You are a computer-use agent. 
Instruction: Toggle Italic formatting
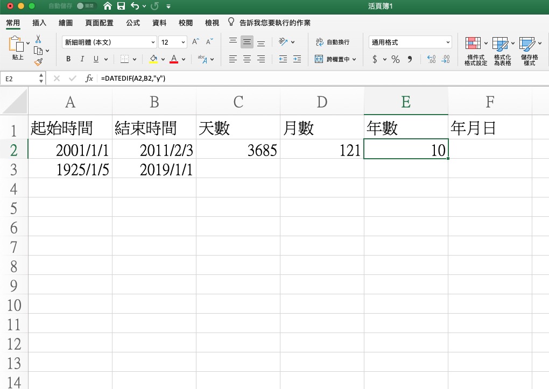pos(82,59)
